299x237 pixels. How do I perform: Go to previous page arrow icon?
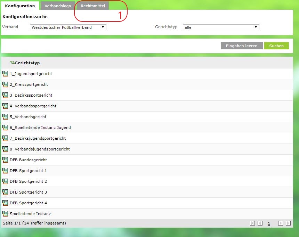pyautogui.click(x=260, y=223)
